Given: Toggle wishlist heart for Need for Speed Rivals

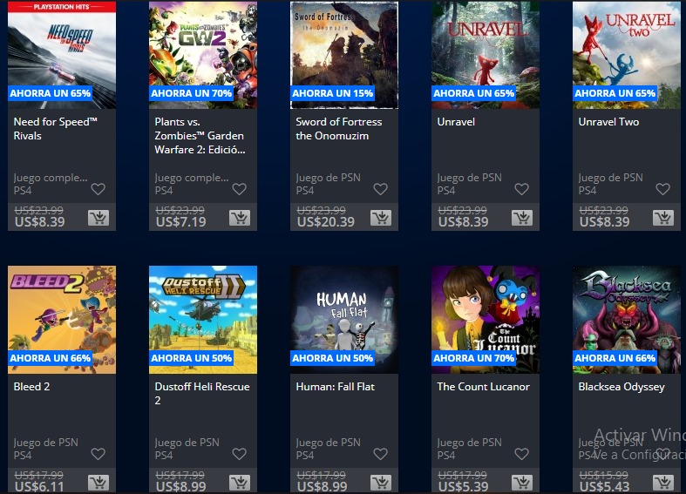Looking at the screenshot, I should [98, 189].
